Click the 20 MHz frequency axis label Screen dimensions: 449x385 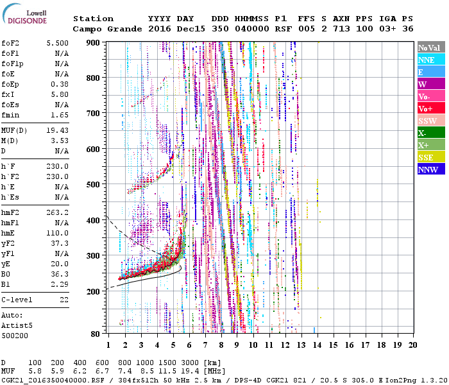(x=412, y=345)
